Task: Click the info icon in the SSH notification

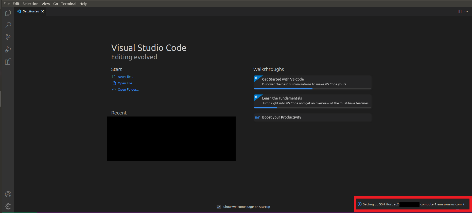Action: 359,204
